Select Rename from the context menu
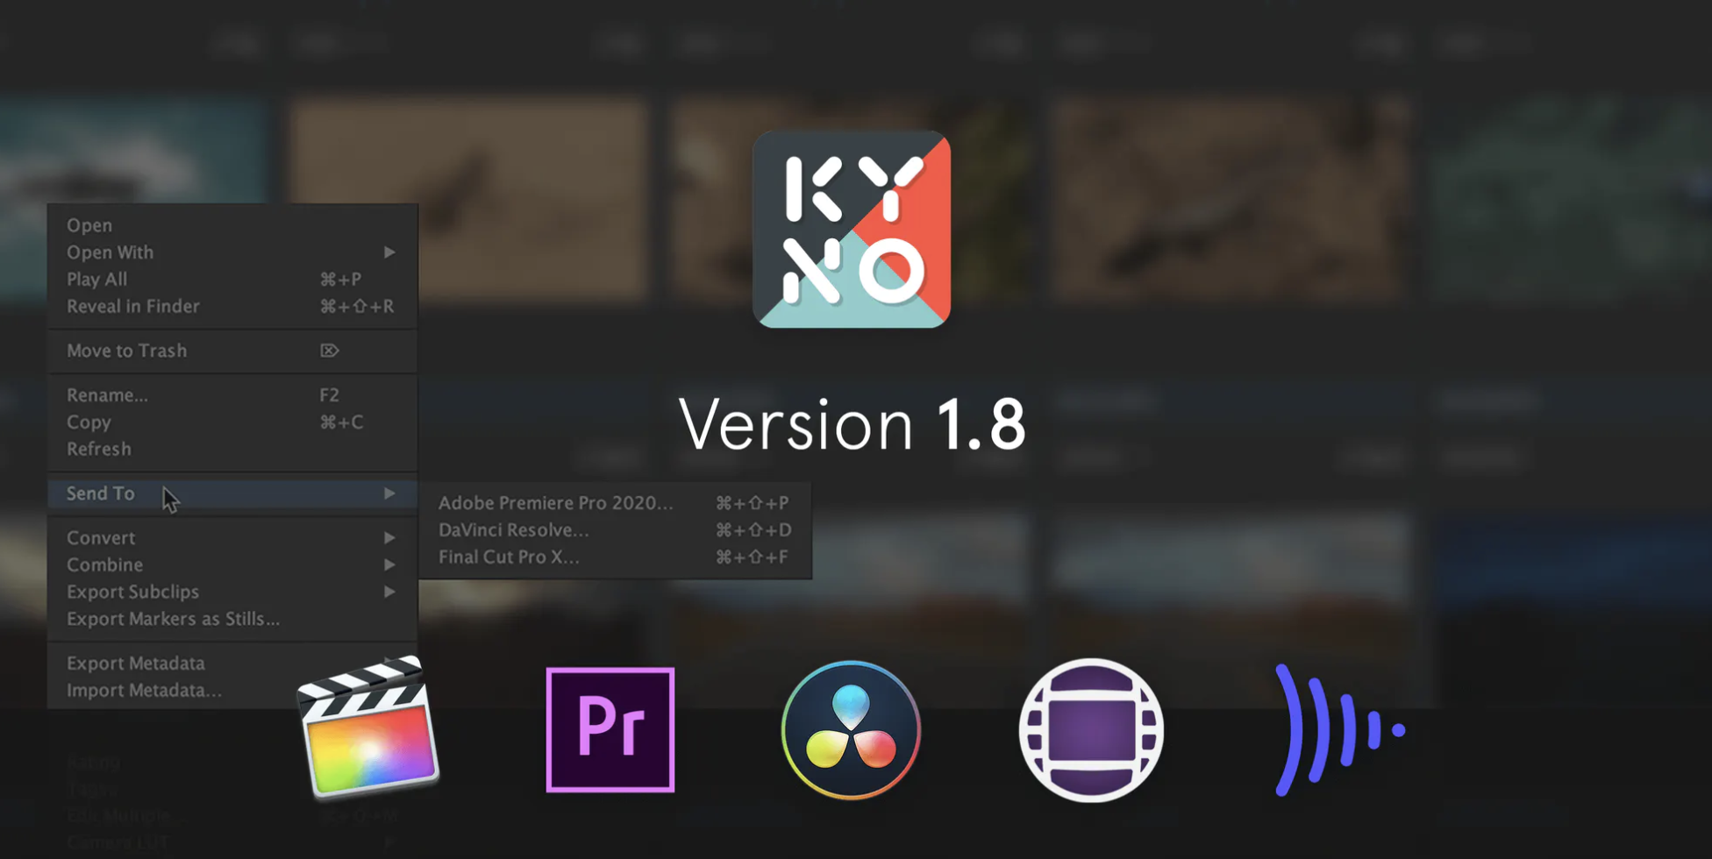The image size is (1712, 859). 107,395
